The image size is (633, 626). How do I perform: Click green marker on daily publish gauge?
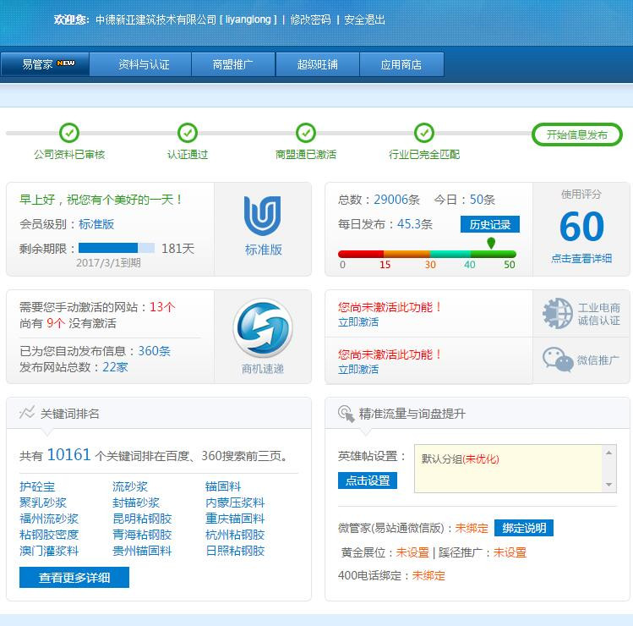tap(491, 244)
